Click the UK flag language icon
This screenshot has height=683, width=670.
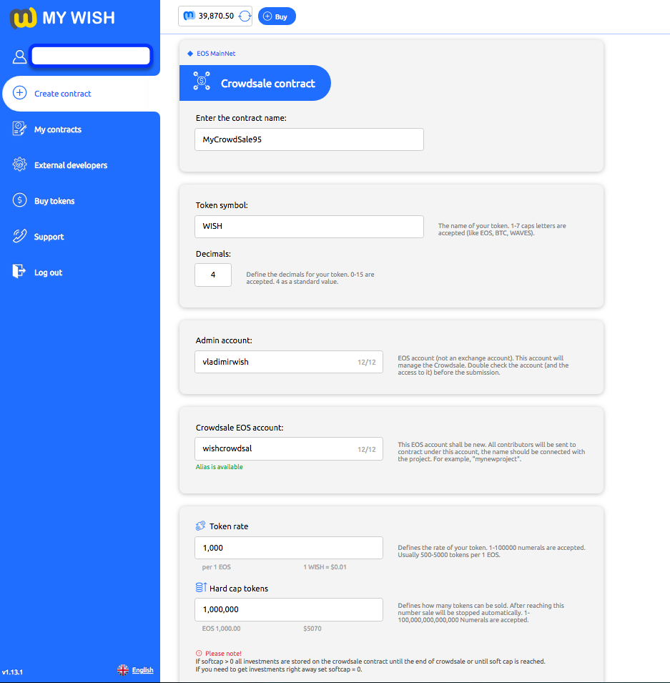[x=123, y=670]
